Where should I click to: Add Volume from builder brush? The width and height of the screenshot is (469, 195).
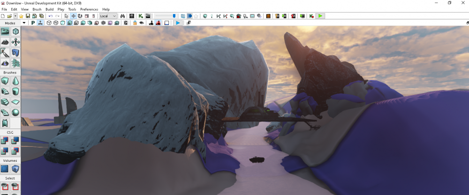15,169
